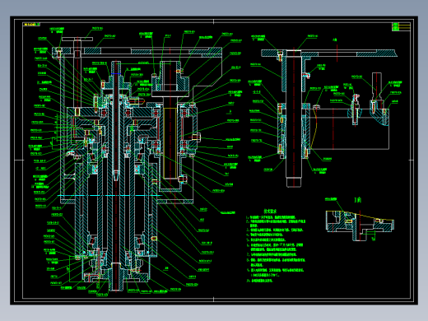Select the yellow drawing-number box in the top-left corner
The height and width of the screenshot is (321, 428).
point(31,25)
